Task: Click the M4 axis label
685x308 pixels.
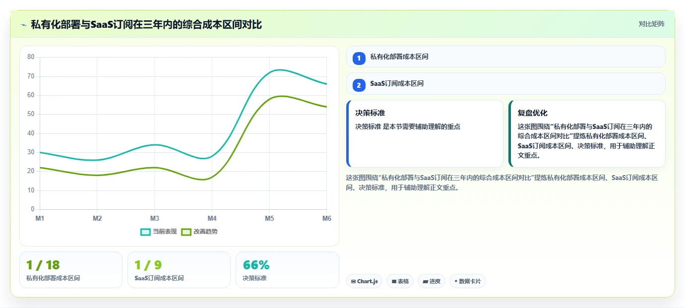Action: click(x=212, y=218)
